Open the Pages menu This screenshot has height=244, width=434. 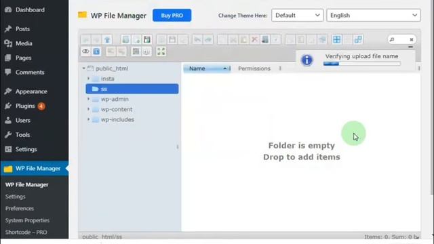coord(35,58)
